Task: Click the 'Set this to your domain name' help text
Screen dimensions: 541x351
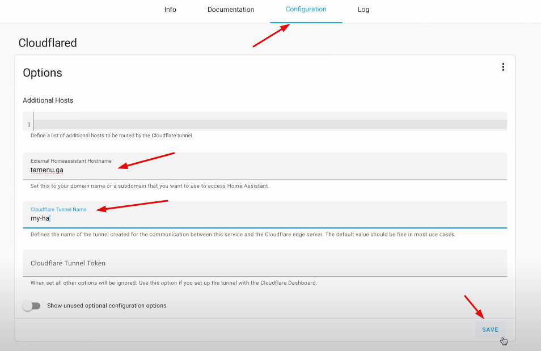Action: click(150, 185)
